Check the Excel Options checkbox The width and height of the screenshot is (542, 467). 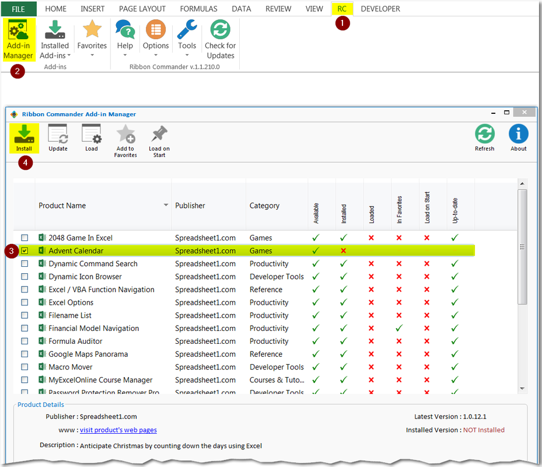pyautogui.click(x=25, y=302)
